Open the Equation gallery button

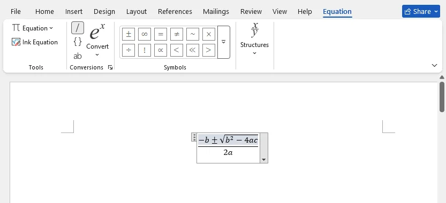click(33, 28)
